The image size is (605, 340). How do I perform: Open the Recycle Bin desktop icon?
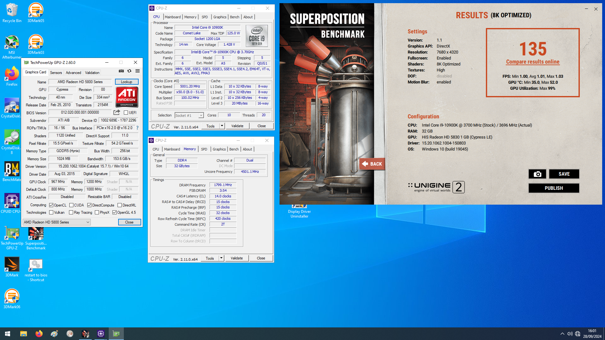12,13
